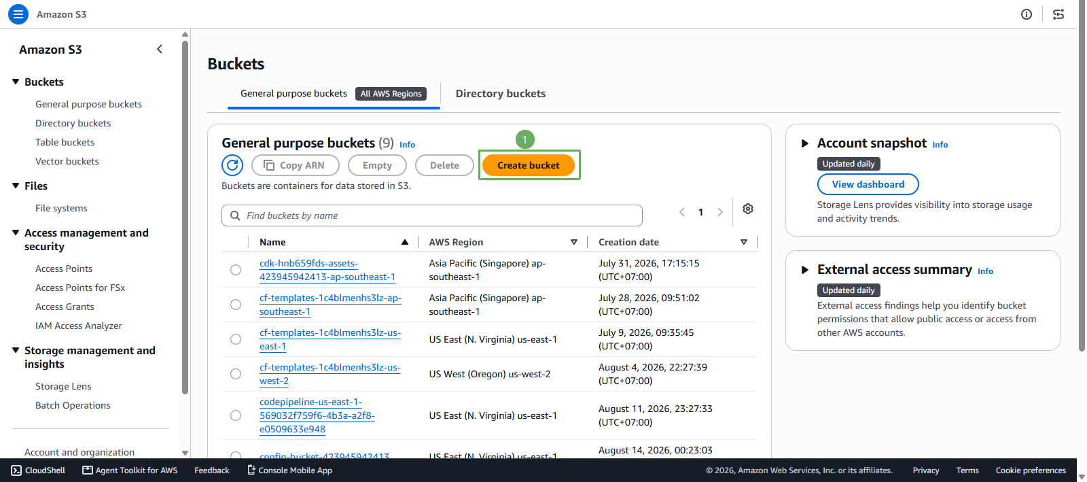Select radio for cf-templates ap-southeast-1 bucket
1087x482 pixels.
(236, 305)
